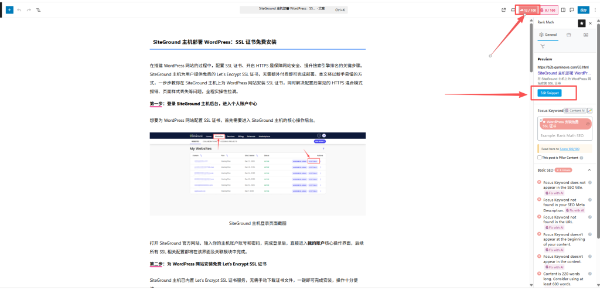Fix with AI for keyword in content error
600x293 pixels.
554,267
